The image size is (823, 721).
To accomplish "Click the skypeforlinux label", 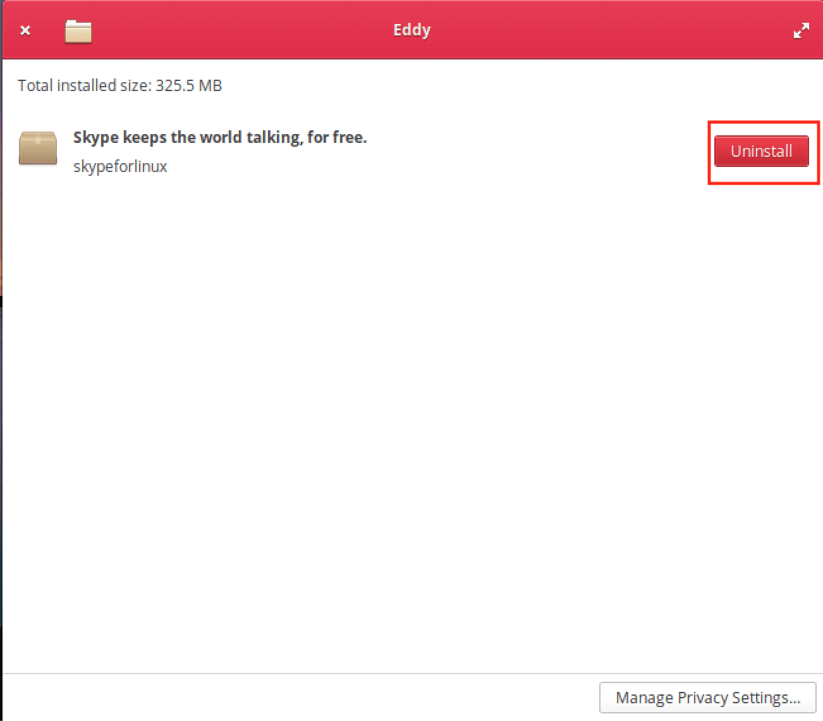I will 120,166.
